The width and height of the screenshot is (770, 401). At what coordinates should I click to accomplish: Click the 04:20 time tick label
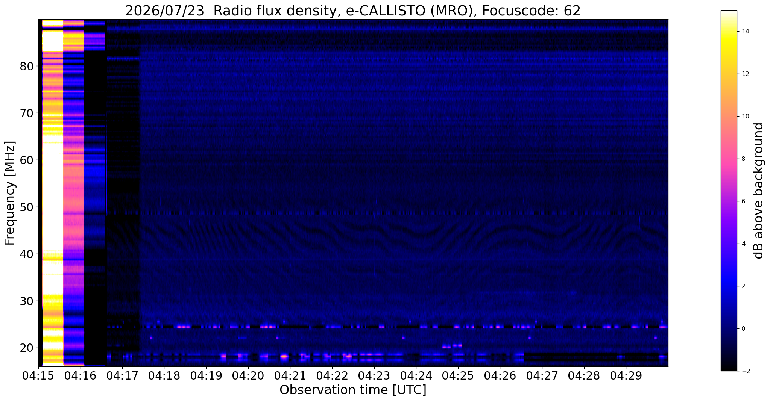[248, 376]
